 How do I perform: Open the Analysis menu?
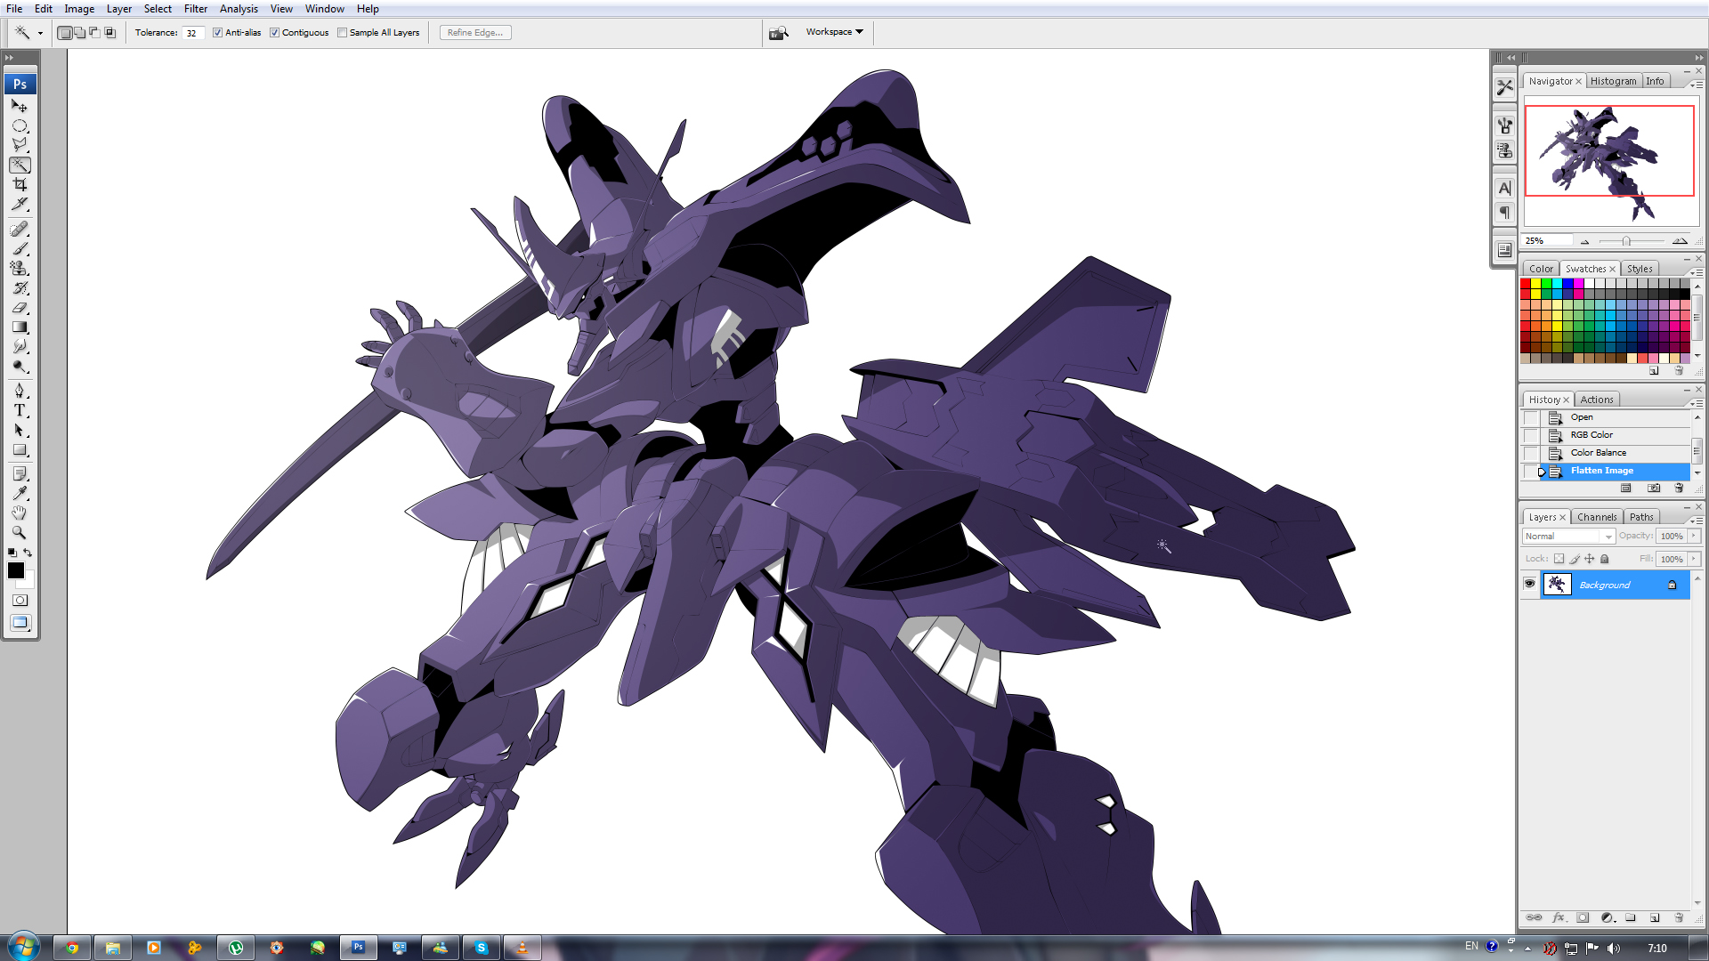click(239, 9)
